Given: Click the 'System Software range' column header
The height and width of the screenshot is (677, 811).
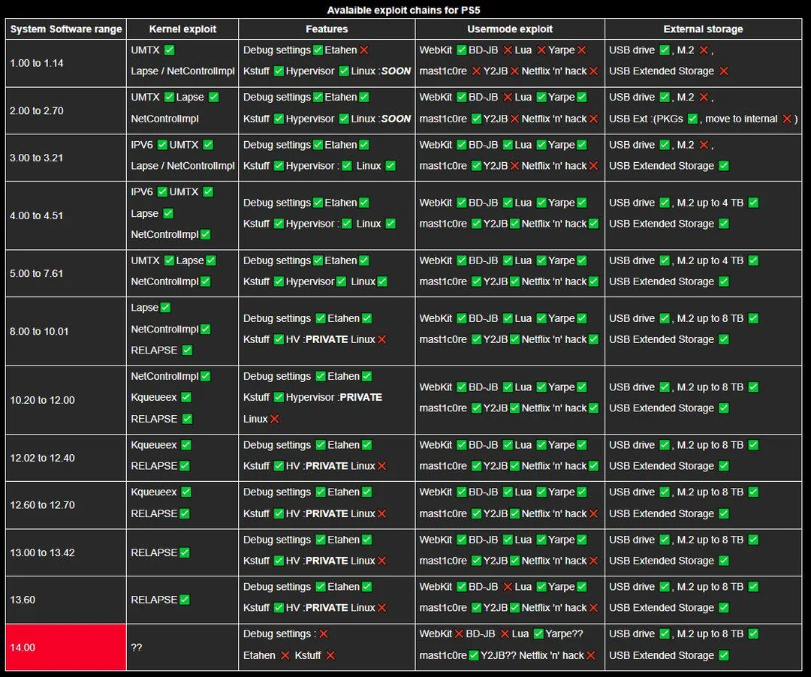Looking at the screenshot, I should point(66,29).
